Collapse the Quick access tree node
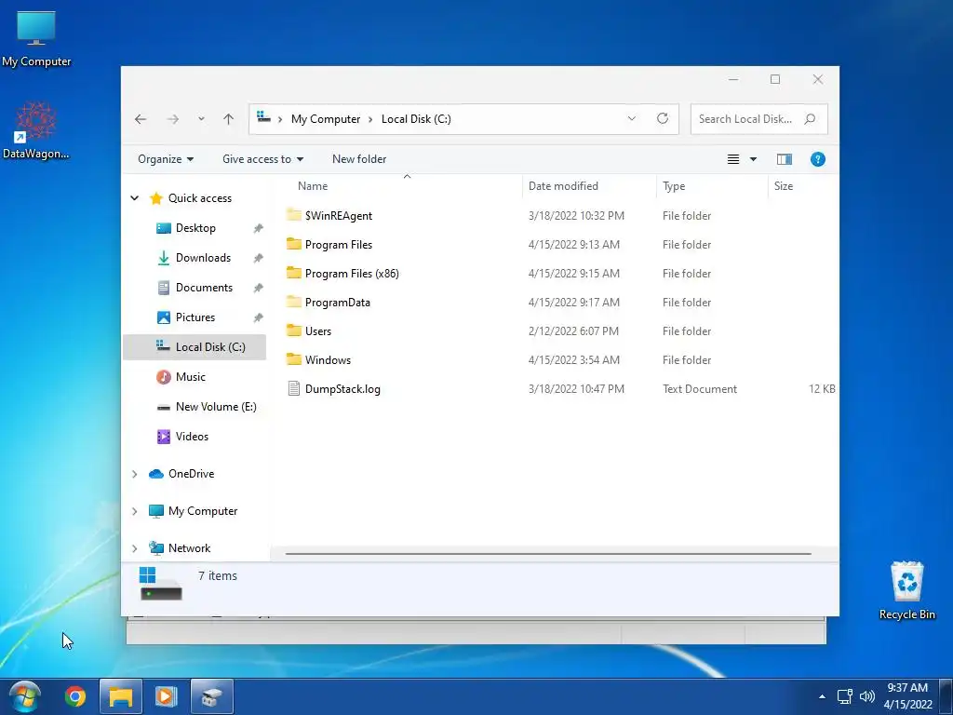The height and width of the screenshot is (715, 953). click(135, 198)
